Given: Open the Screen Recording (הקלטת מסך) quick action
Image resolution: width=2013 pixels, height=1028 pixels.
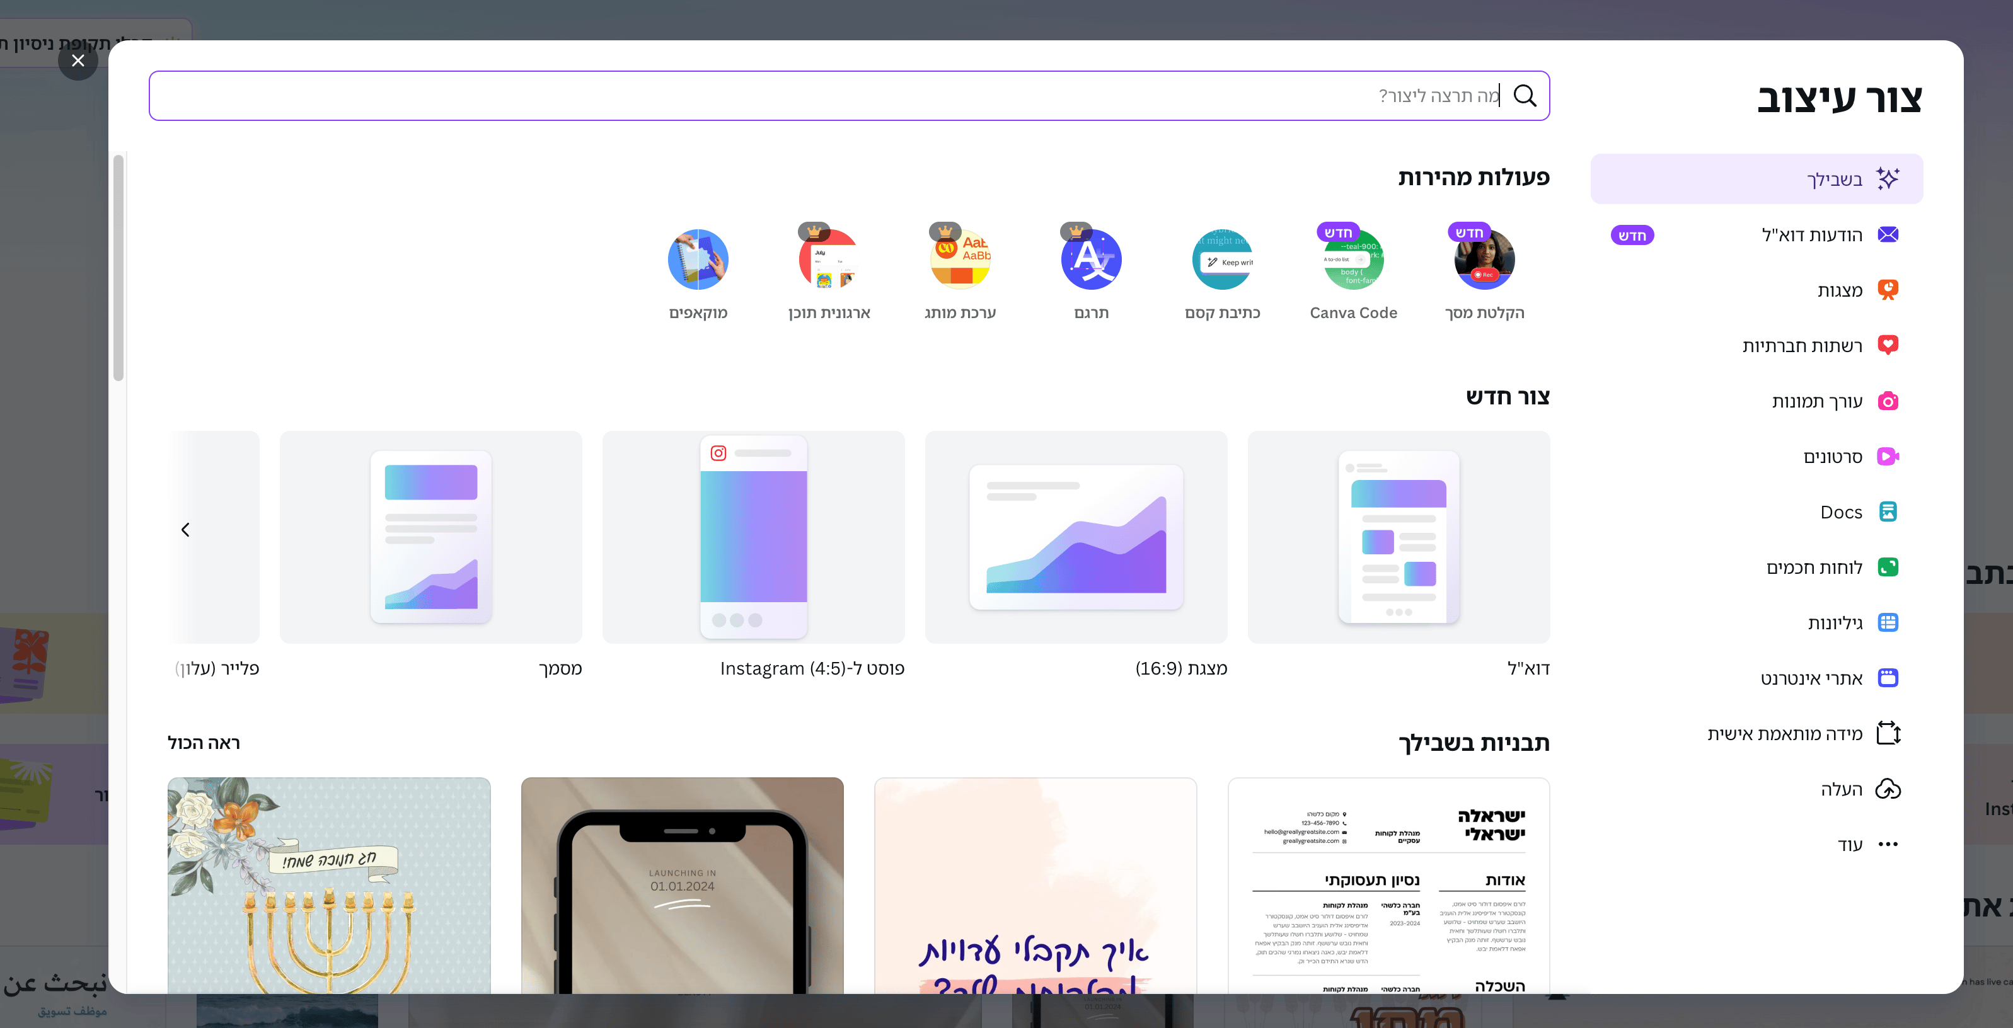Looking at the screenshot, I should pos(1484,260).
